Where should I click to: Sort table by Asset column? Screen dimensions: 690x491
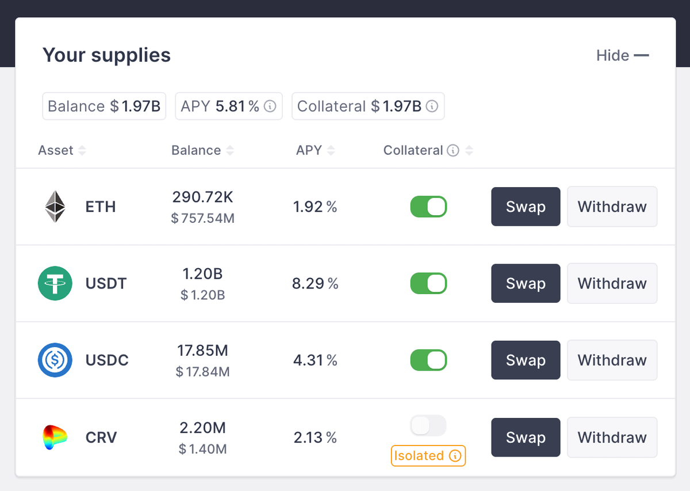pyautogui.click(x=82, y=151)
